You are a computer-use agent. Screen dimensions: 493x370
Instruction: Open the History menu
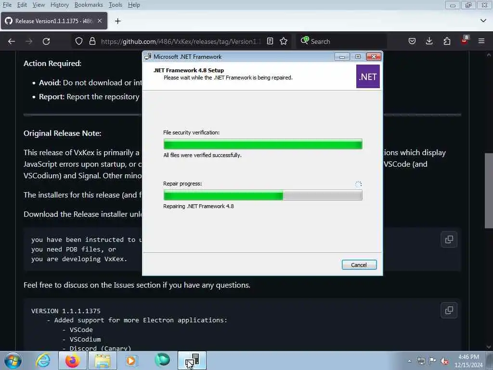[x=59, y=5]
